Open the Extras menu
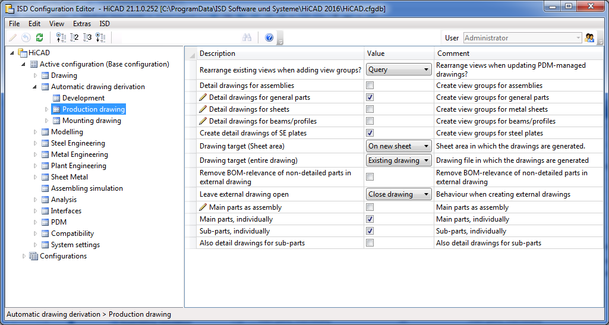 [x=82, y=24]
